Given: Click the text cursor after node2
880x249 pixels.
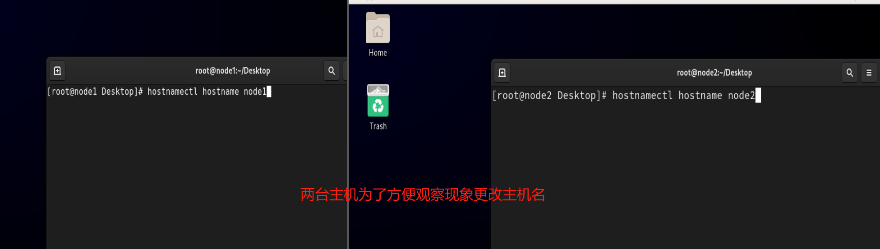Looking at the screenshot, I should pyautogui.click(x=758, y=95).
